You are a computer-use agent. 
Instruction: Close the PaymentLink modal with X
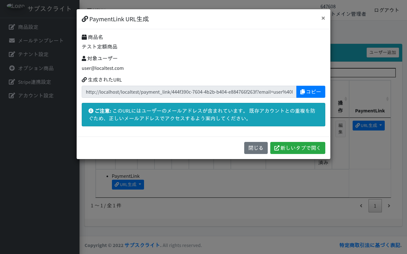[x=323, y=18]
